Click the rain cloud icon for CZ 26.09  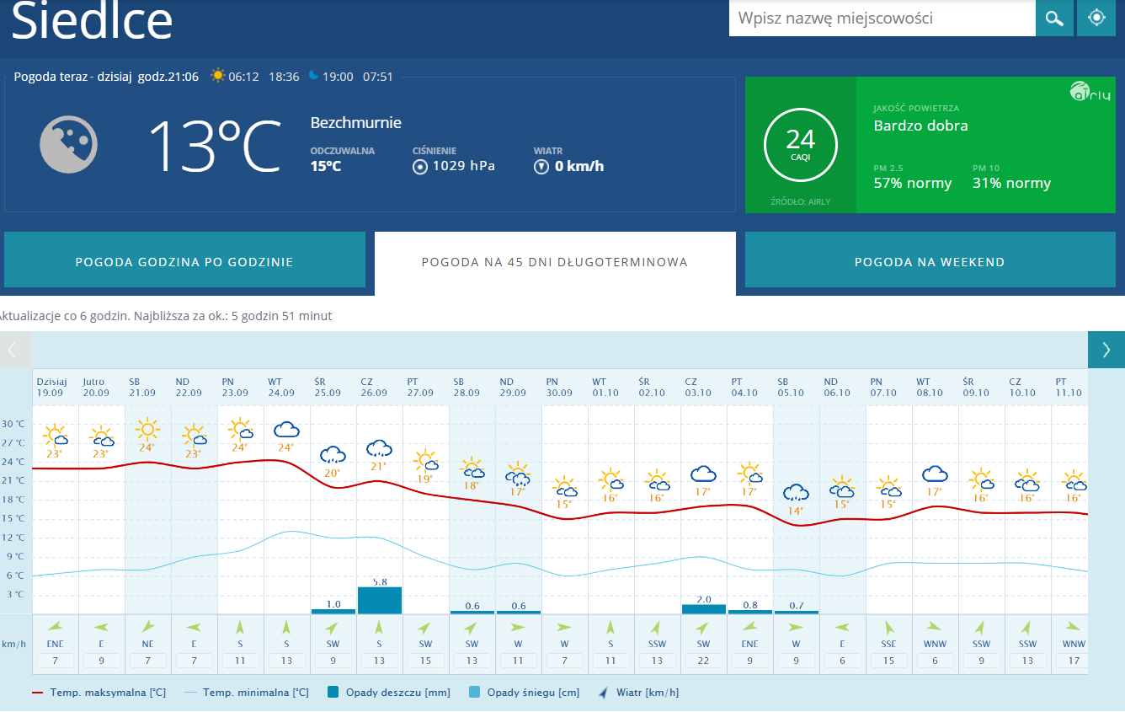click(379, 449)
